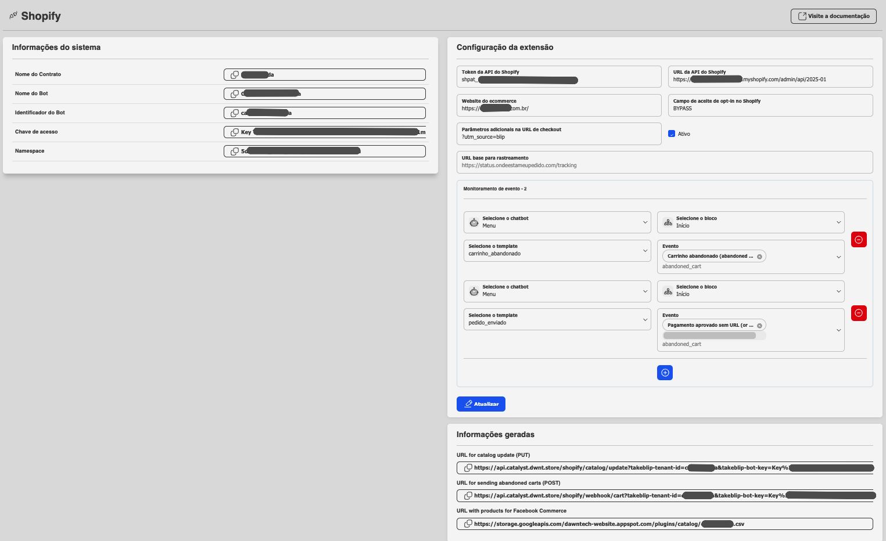Edit the Website do ecommerce field

[x=559, y=105]
